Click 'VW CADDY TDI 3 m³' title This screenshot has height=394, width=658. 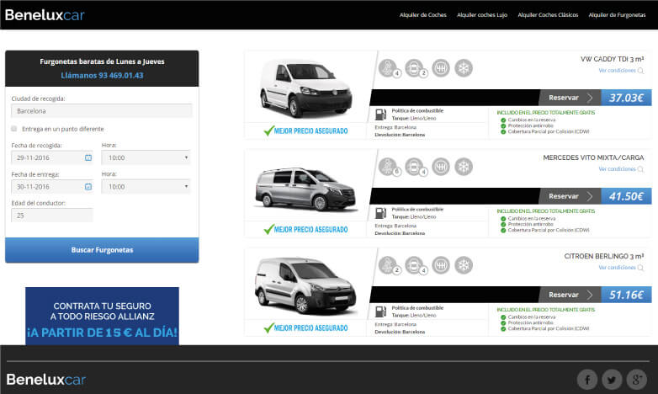(x=613, y=59)
